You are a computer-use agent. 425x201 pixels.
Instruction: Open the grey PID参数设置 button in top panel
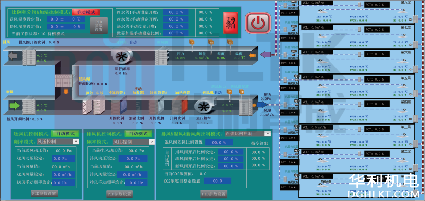[x=99, y=26]
